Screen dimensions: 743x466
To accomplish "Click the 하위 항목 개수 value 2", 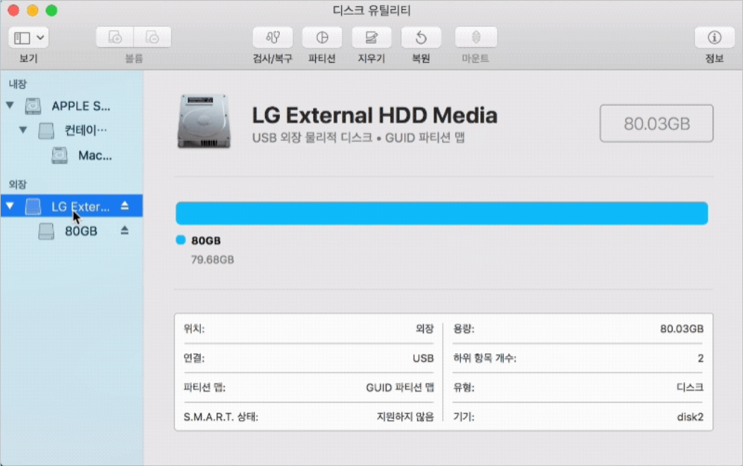I will [701, 358].
